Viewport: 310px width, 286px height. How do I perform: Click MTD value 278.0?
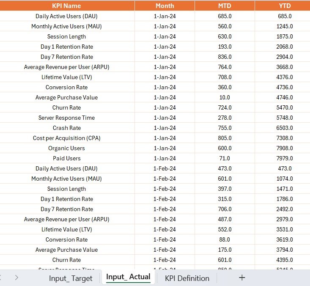225,118
